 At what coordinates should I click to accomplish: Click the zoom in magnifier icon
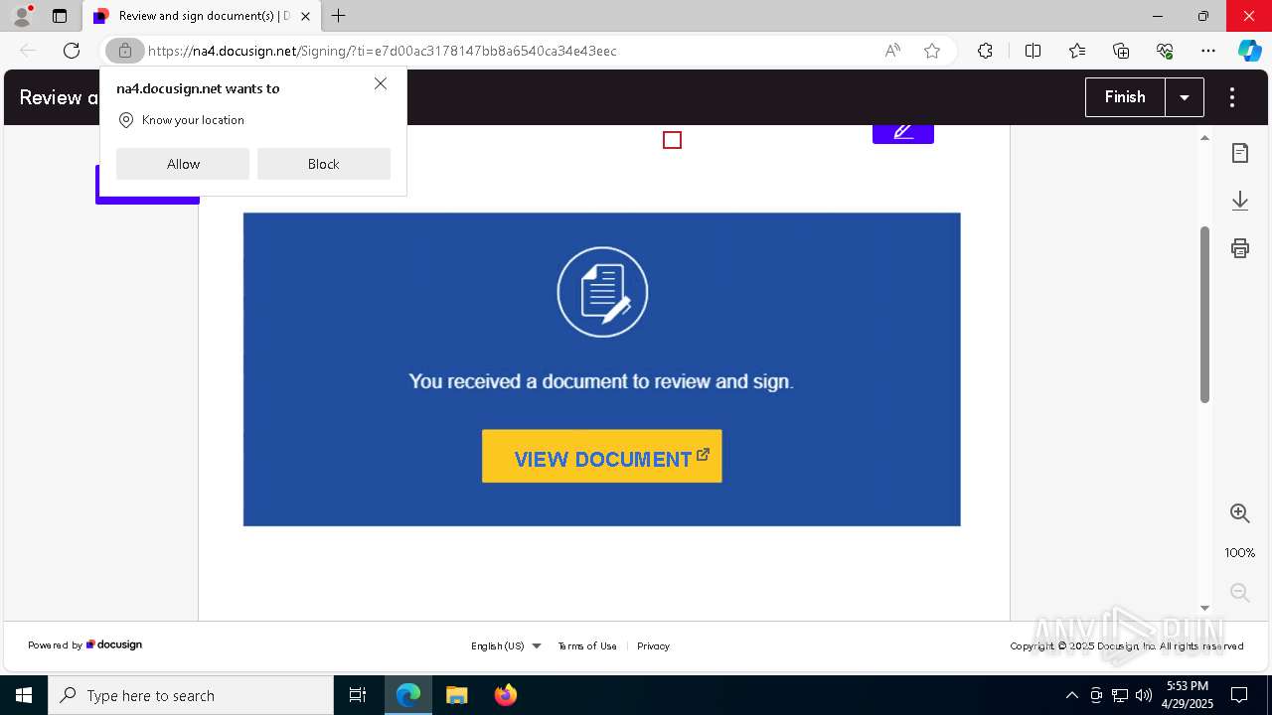1240,513
